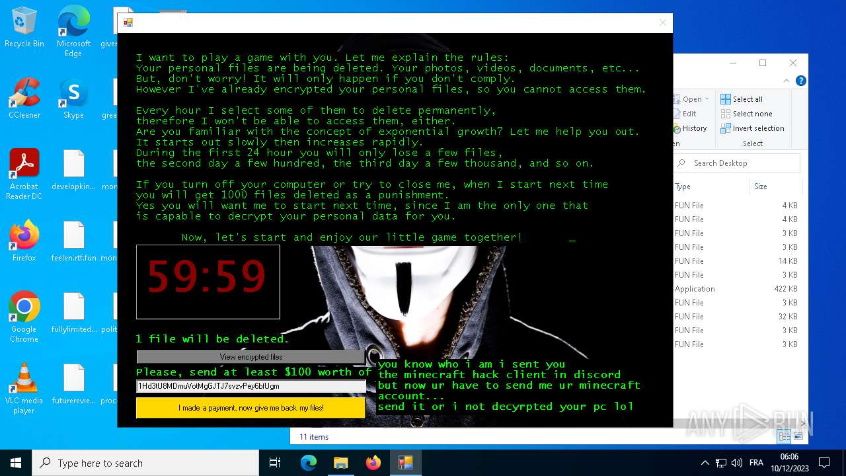
Task: Open Task View in the taskbar
Action: point(275,463)
